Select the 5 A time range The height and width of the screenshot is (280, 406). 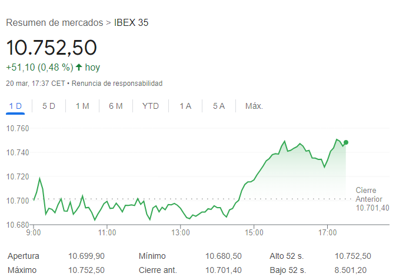click(x=219, y=106)
